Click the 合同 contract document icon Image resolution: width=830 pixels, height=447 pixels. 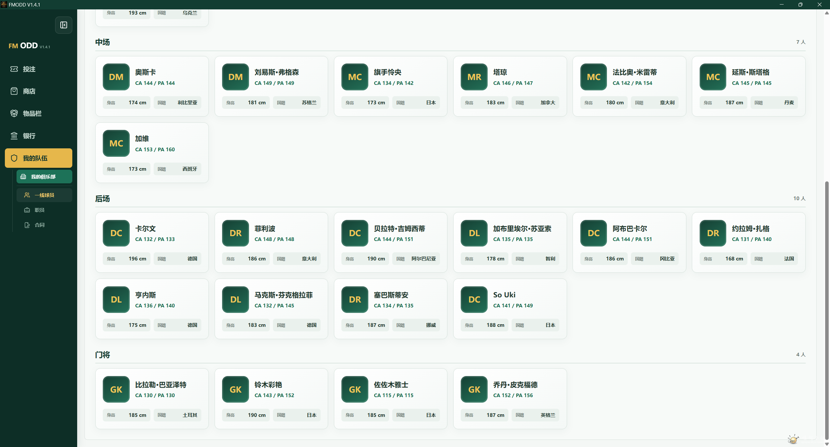tap(27, 225)
